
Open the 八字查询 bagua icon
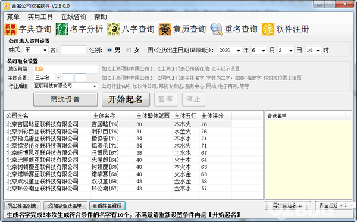114,29
